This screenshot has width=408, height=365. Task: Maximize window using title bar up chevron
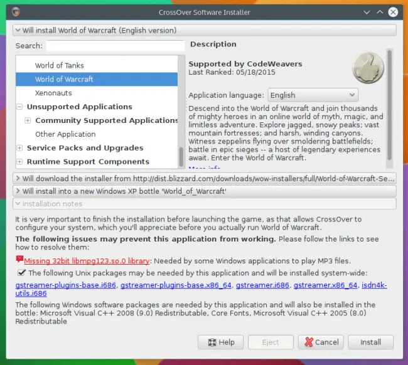click(380, 12)
